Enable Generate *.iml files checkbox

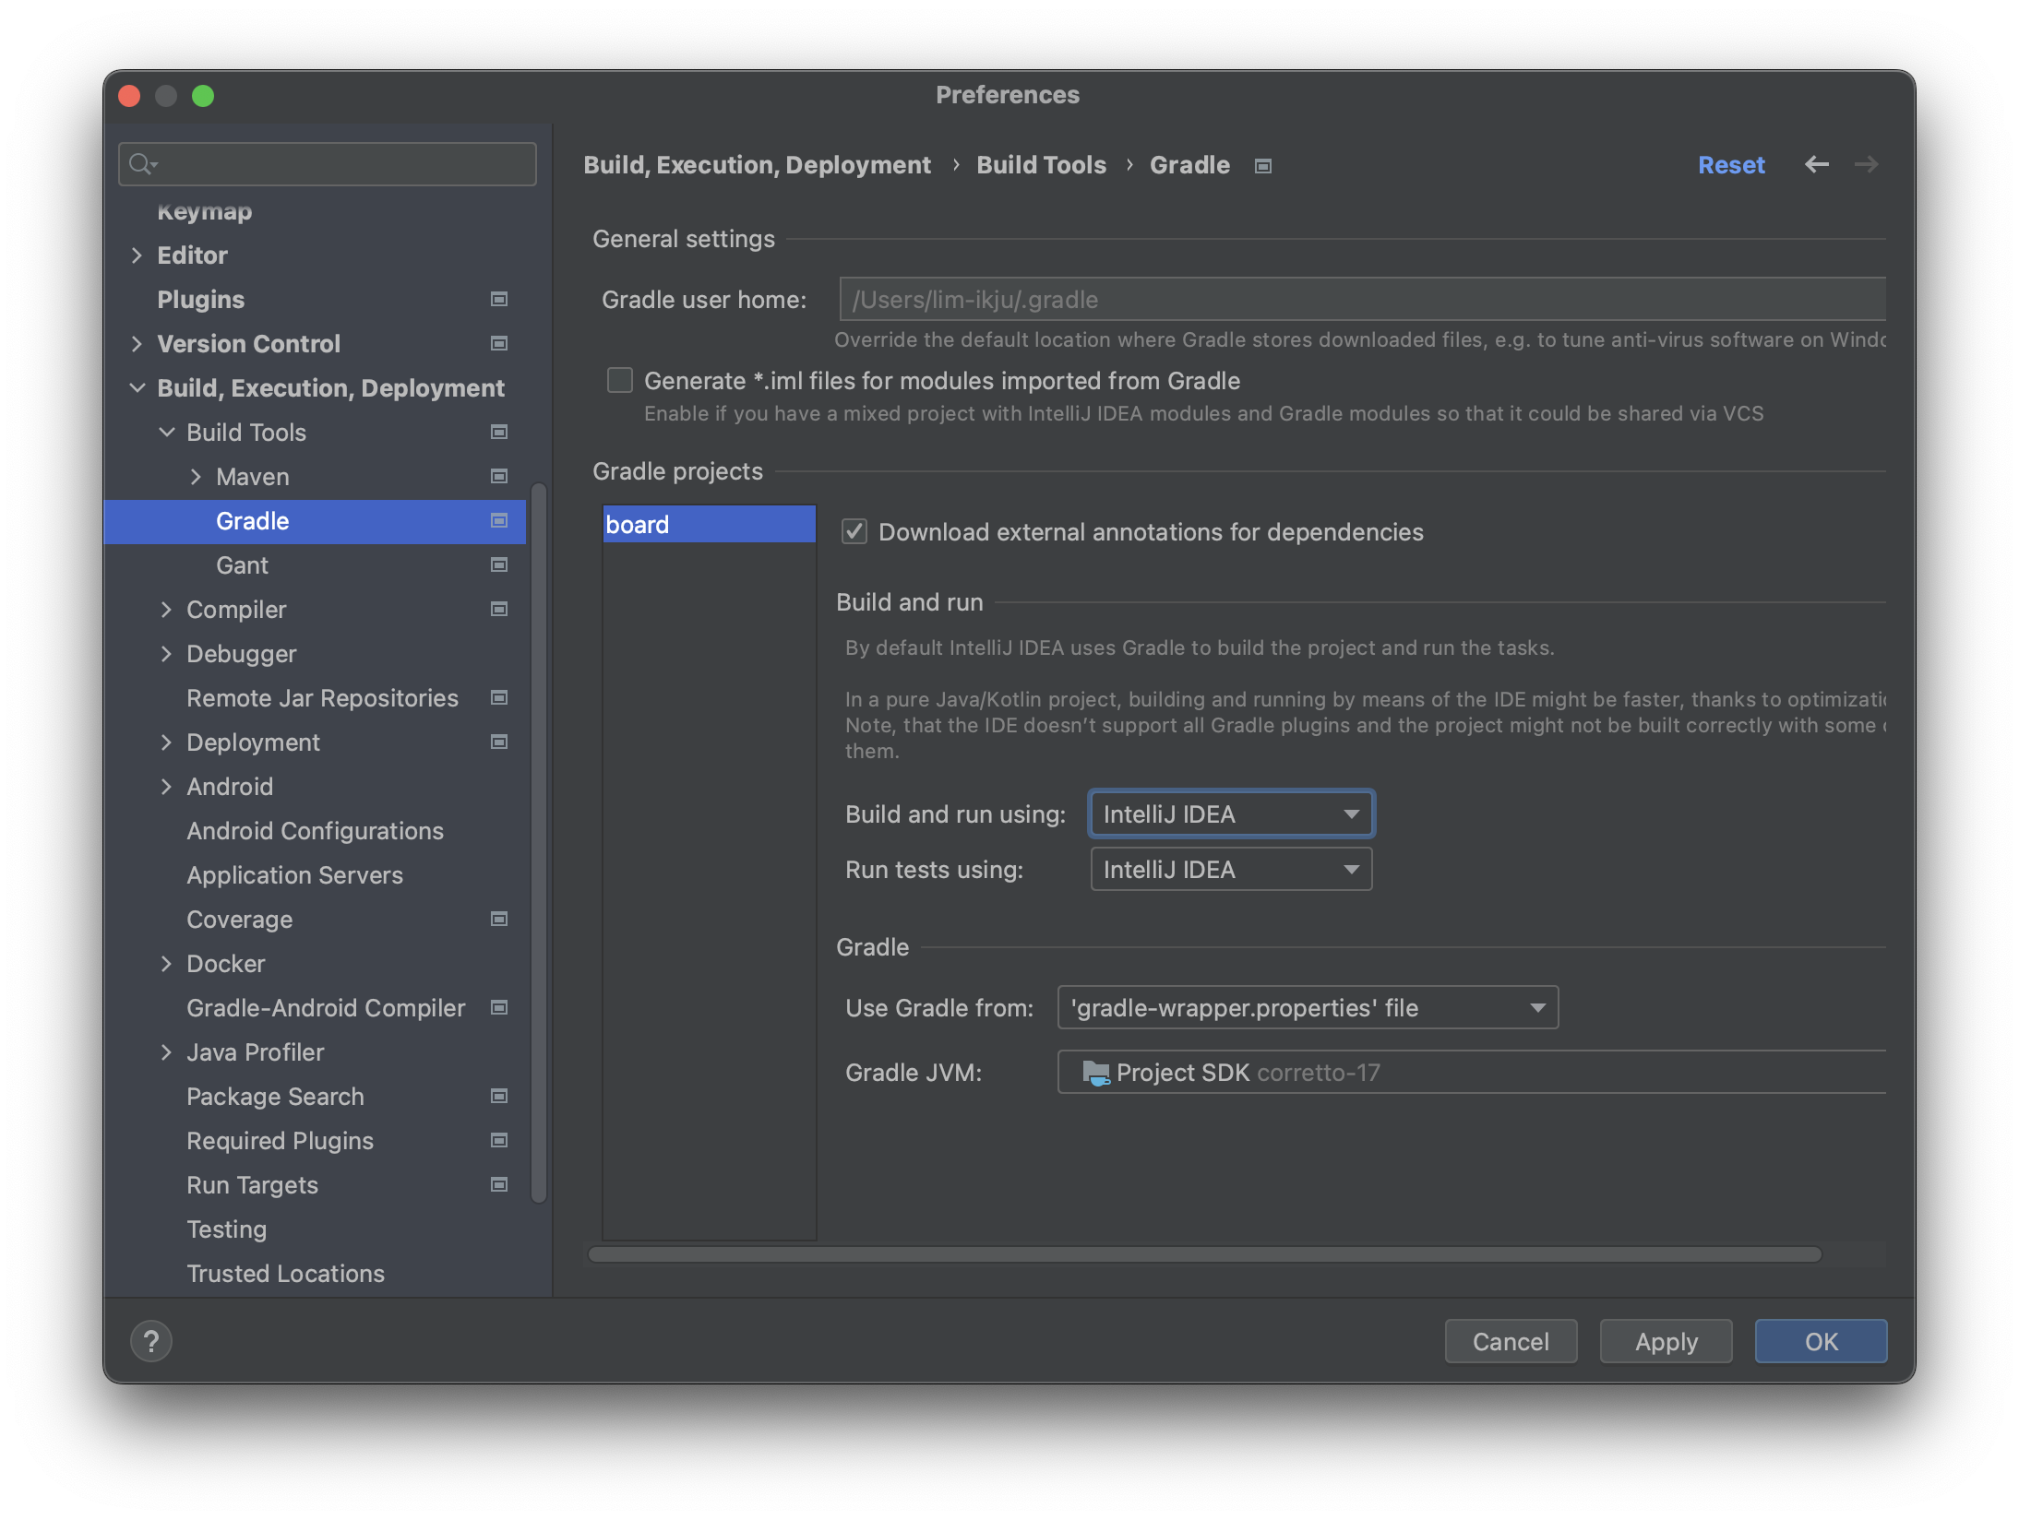pyautogui.click(x=620, y=380)
